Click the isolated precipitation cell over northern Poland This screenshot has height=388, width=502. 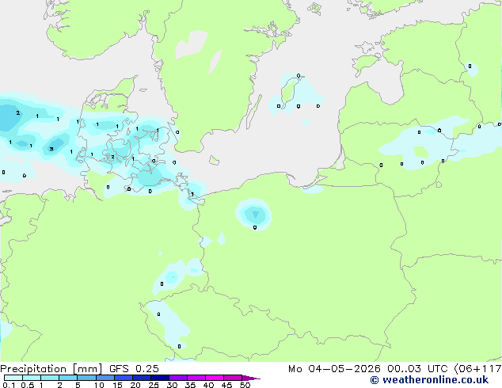click(254, 214)
